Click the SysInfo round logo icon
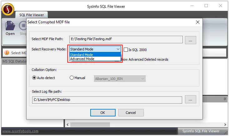 [x=8, y=9]
